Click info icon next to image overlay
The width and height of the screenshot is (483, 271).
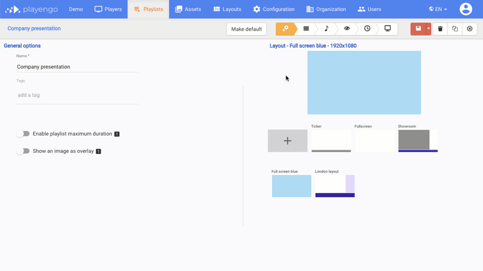coord(98,151)
